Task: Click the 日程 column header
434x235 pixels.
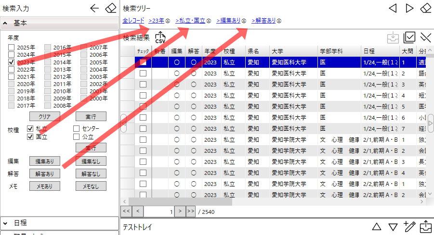Action: point(381,51)
